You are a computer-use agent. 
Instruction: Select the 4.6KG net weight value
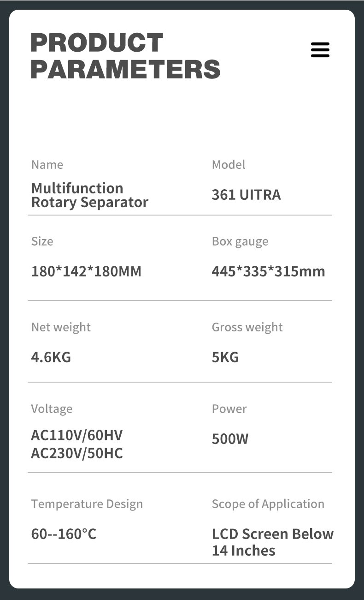click(x=51, y=357)
